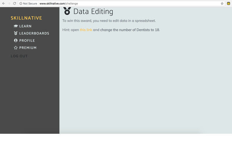Image resolution: width=232 pixels, height=145 pixels.
Task: Click the medal icon beside Leaderboards
Action: tap(16, 33)
